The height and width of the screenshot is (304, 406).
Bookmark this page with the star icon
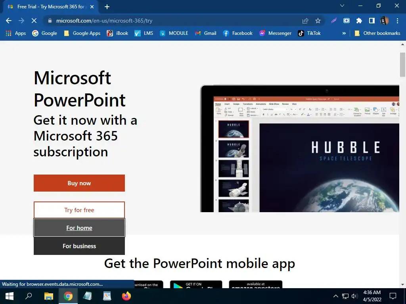coord(318,21)
